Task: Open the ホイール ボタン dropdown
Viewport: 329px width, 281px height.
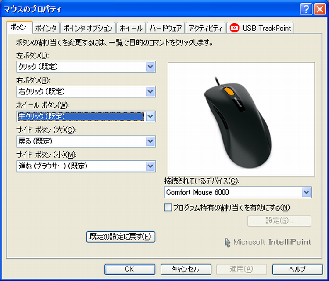Action: coord(150,116)
